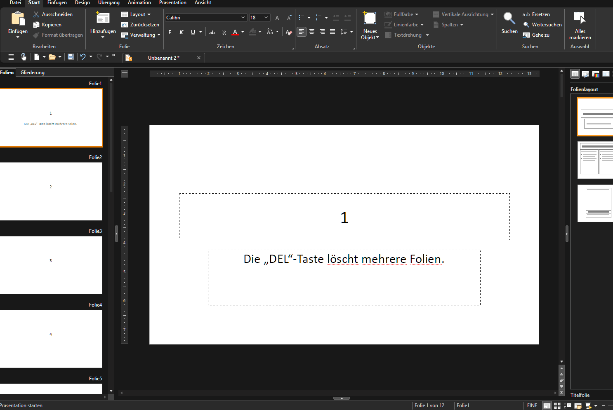Toggle left paragraph alignment
The image size is (613, 410).
(x=302, y=32)
